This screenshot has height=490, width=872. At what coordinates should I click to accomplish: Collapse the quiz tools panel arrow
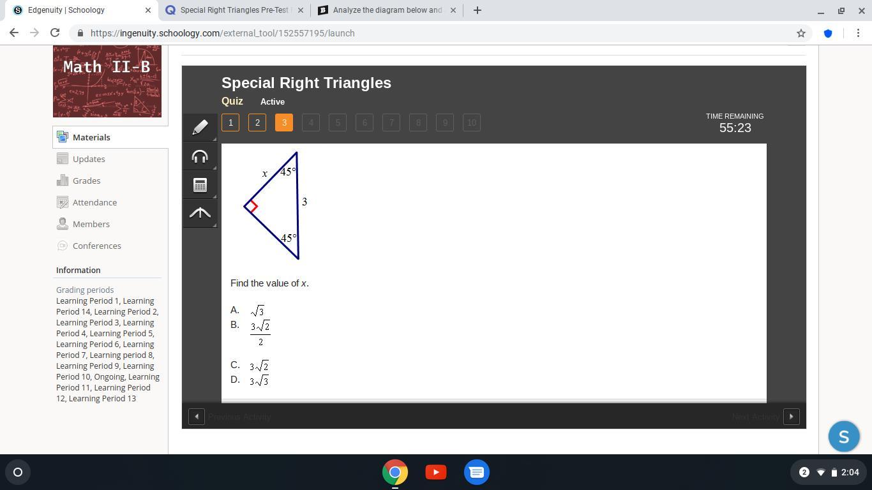pyautogui.click(x=200, y=213)
